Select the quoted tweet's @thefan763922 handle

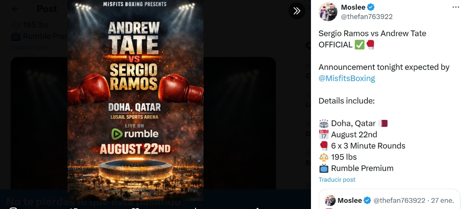pos(399,200)
